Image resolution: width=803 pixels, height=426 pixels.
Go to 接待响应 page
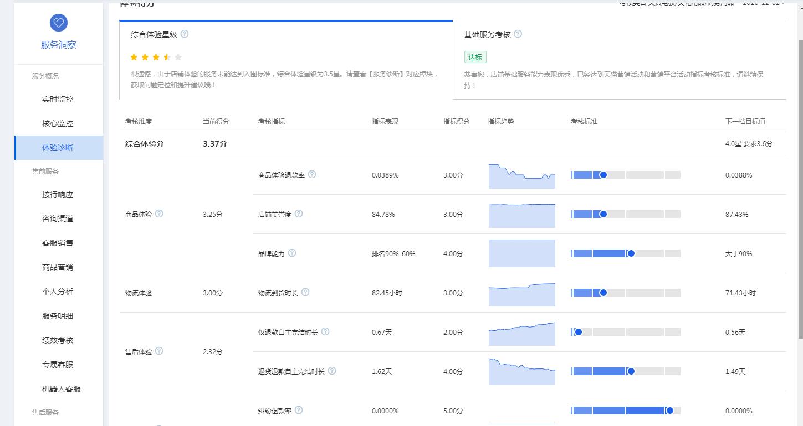58,195
